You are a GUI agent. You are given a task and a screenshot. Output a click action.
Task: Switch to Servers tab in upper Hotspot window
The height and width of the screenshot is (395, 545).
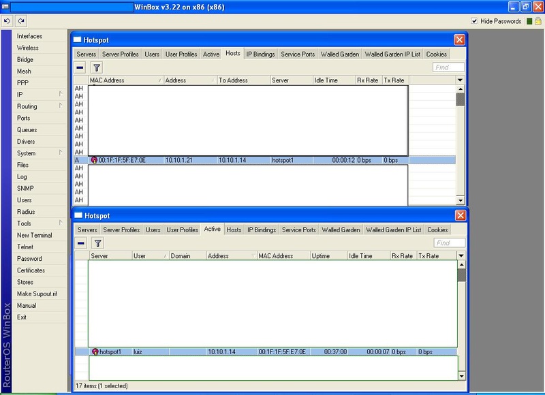tap(87, 54)
